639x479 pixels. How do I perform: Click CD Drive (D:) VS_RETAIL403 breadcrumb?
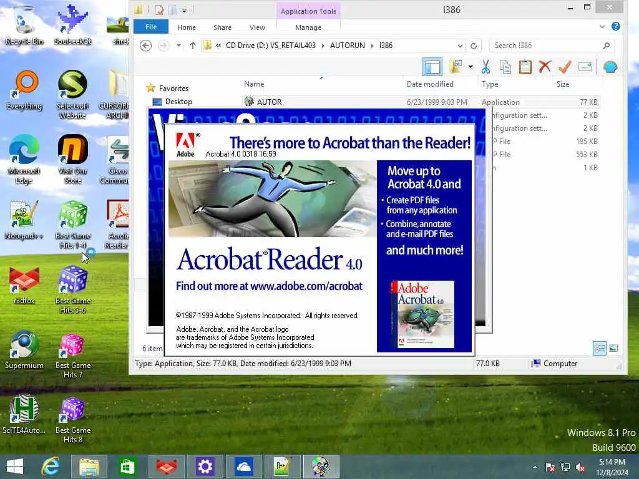[271, 45]
